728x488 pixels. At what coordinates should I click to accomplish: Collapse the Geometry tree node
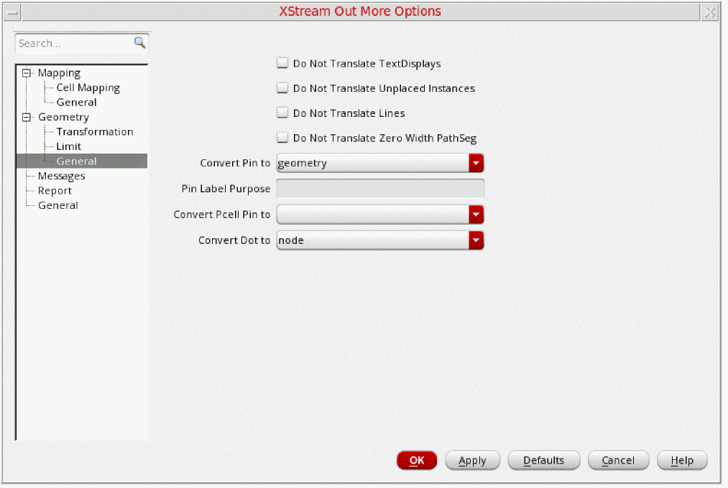27,117
